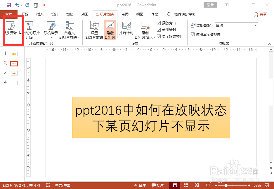Screen dimensions: 274x189
Task: Select the Slide Show (幻灯片放映) tab
Action: pyautogui.click(x=105, y=14)
